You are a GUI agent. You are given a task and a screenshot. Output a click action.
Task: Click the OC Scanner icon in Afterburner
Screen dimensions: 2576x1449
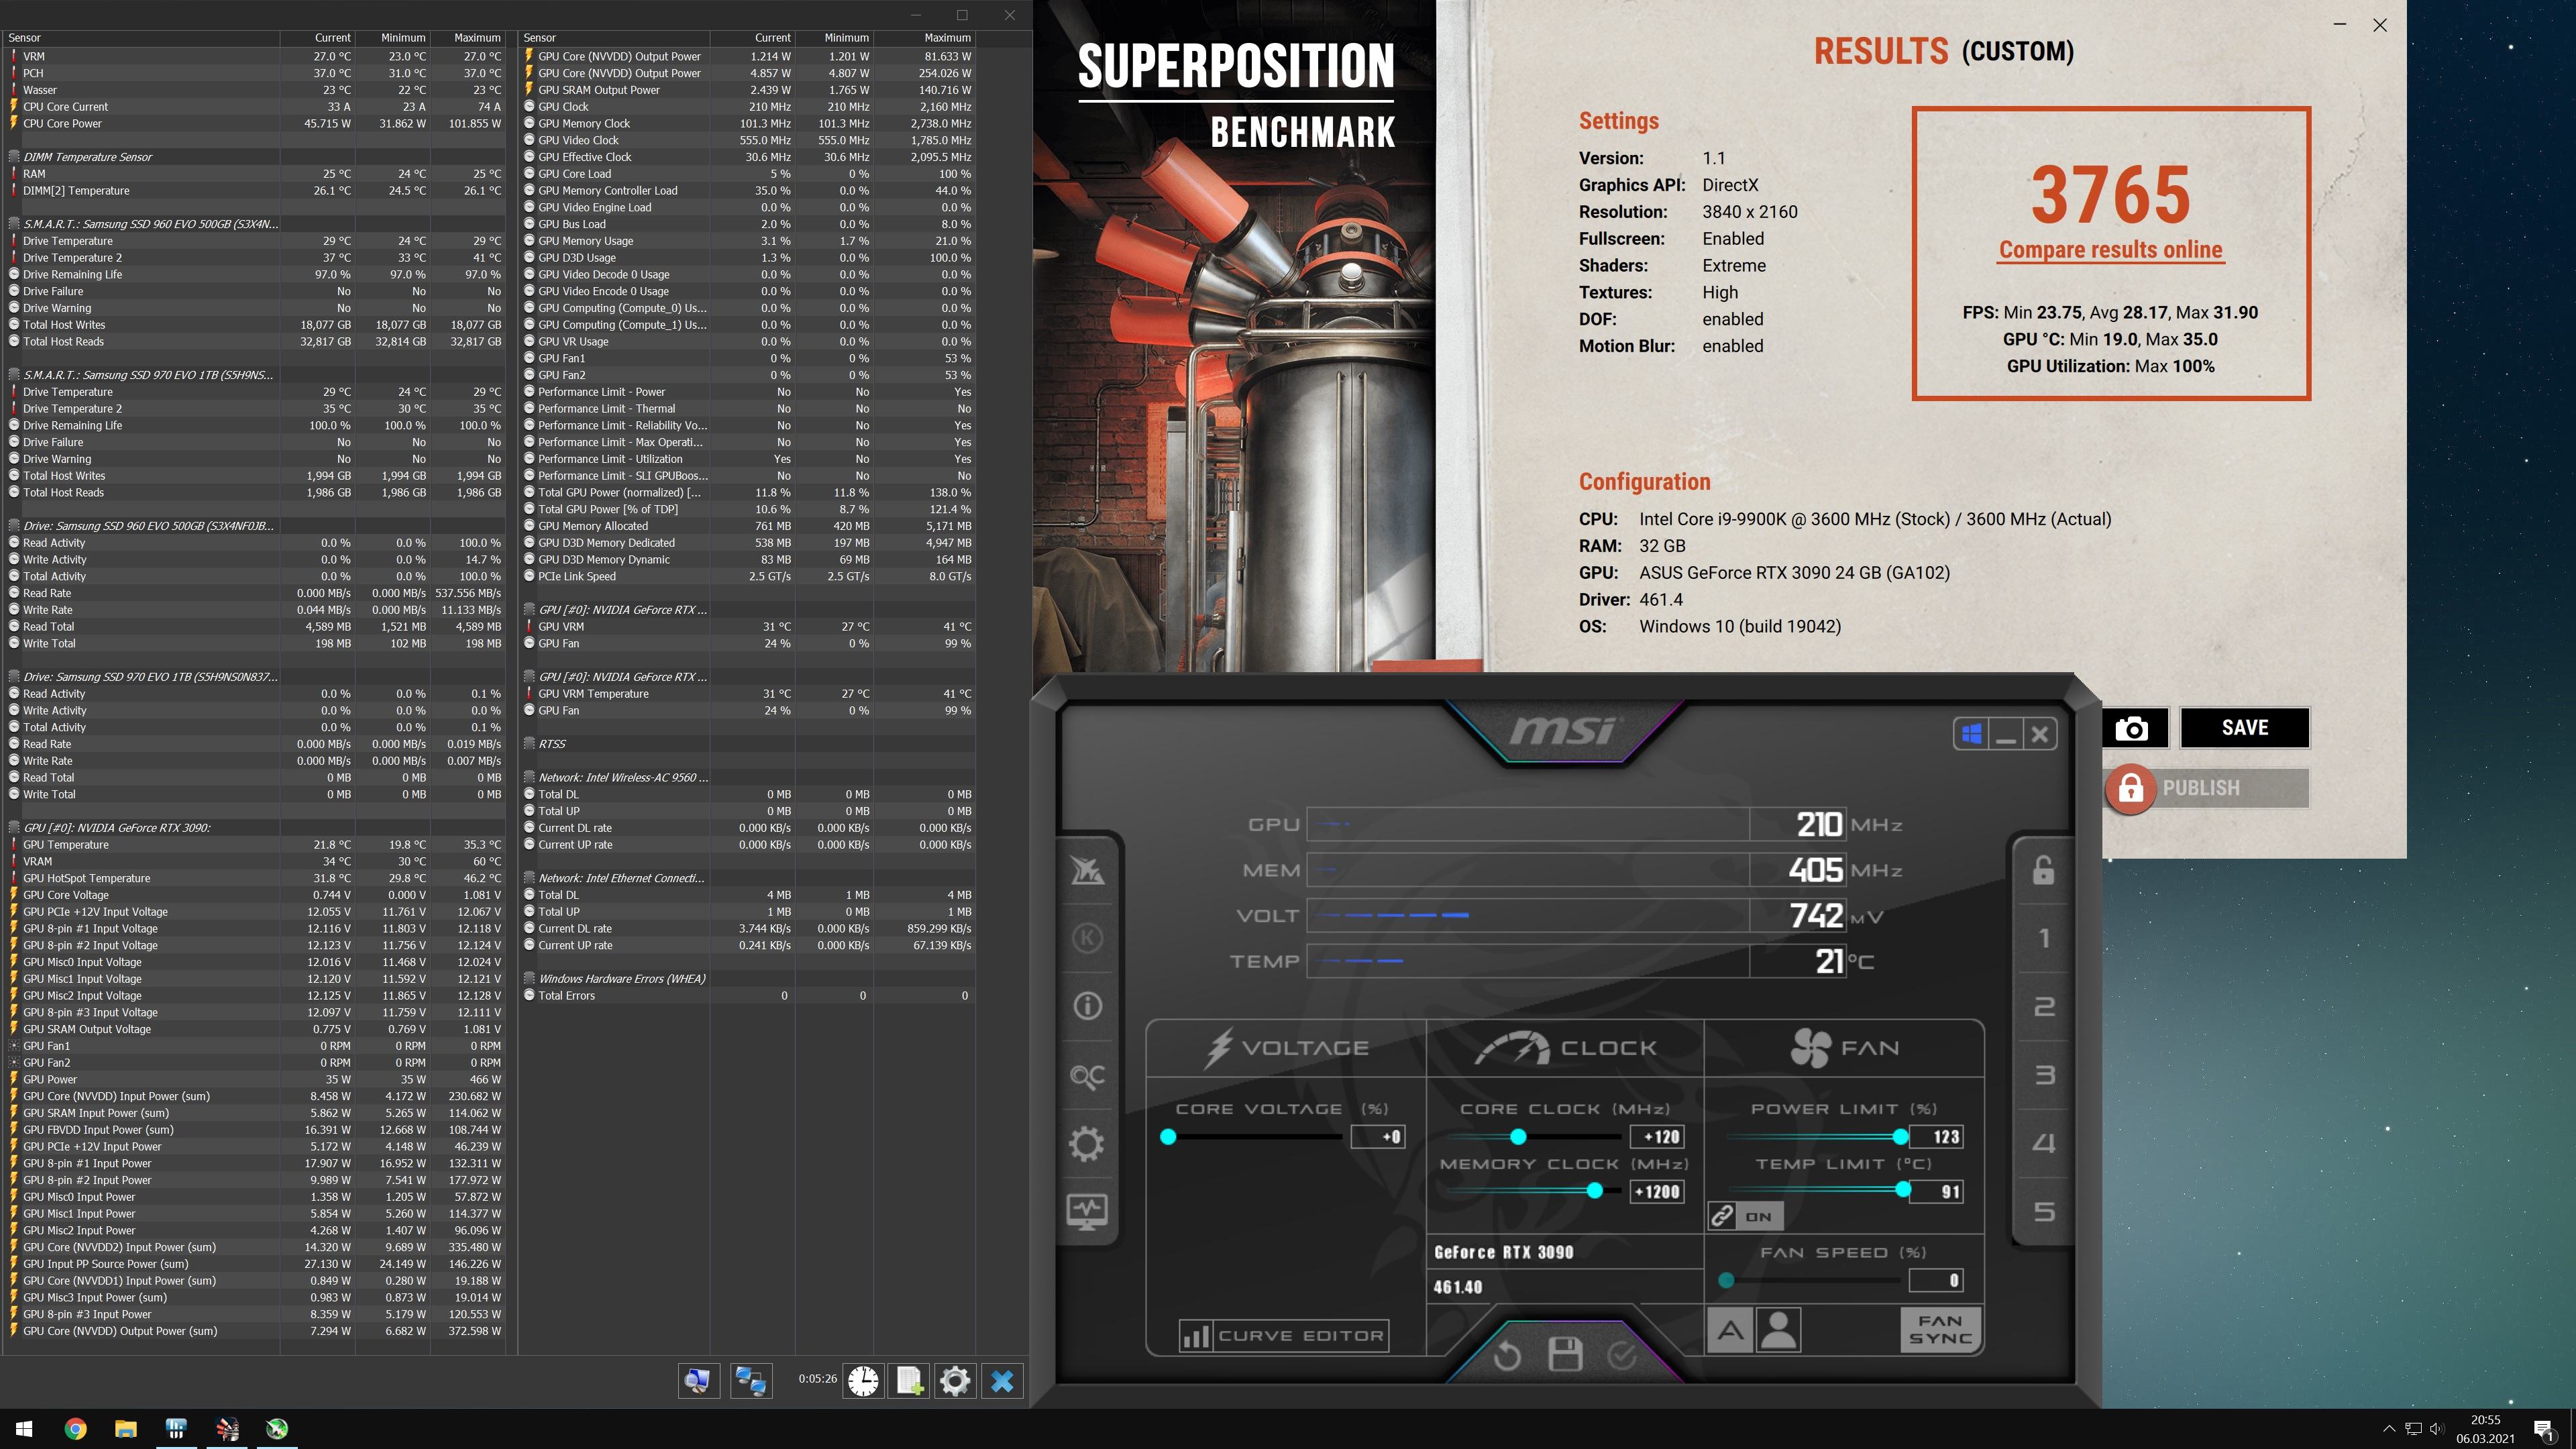(1087, 1076)
